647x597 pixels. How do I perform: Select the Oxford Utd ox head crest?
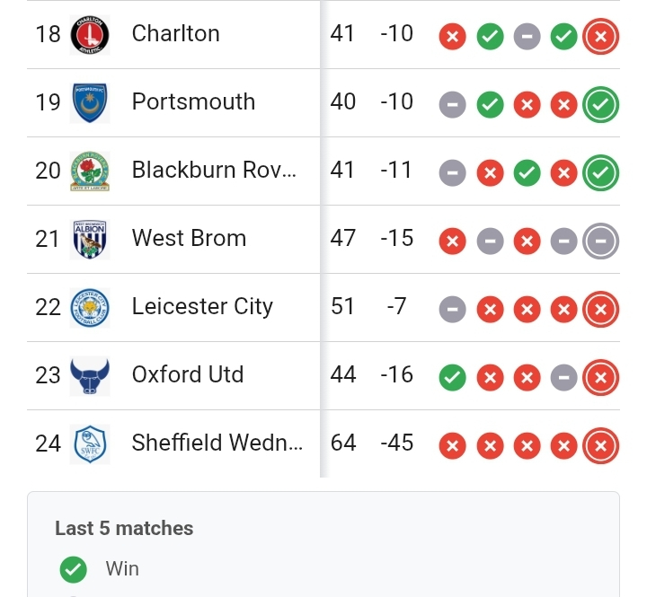point(90,376)
